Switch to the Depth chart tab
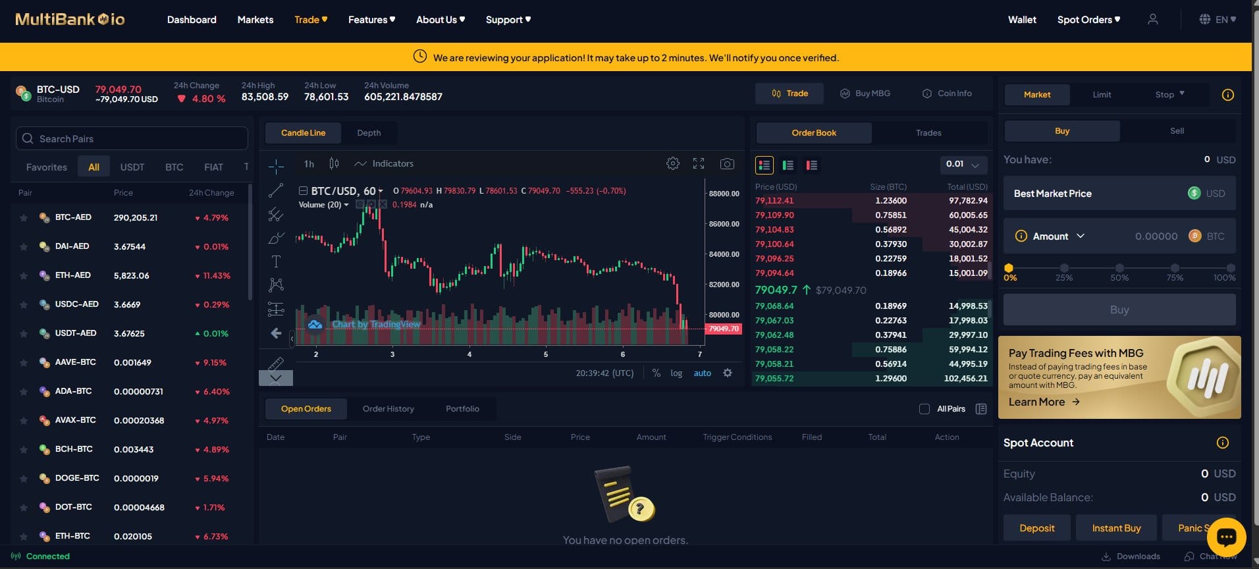1259x569 pixels. (369, 133)
